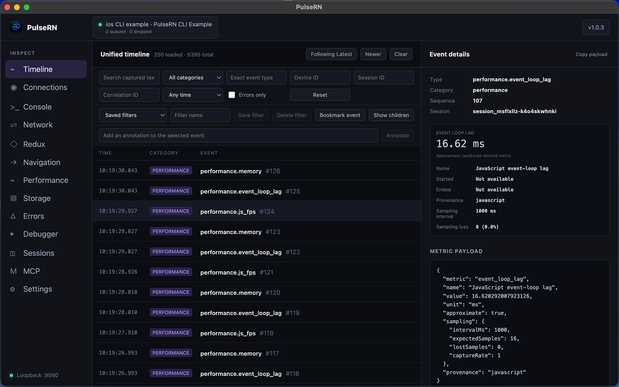
Task: Click the TIME column header
Action: tap(105, 153)
